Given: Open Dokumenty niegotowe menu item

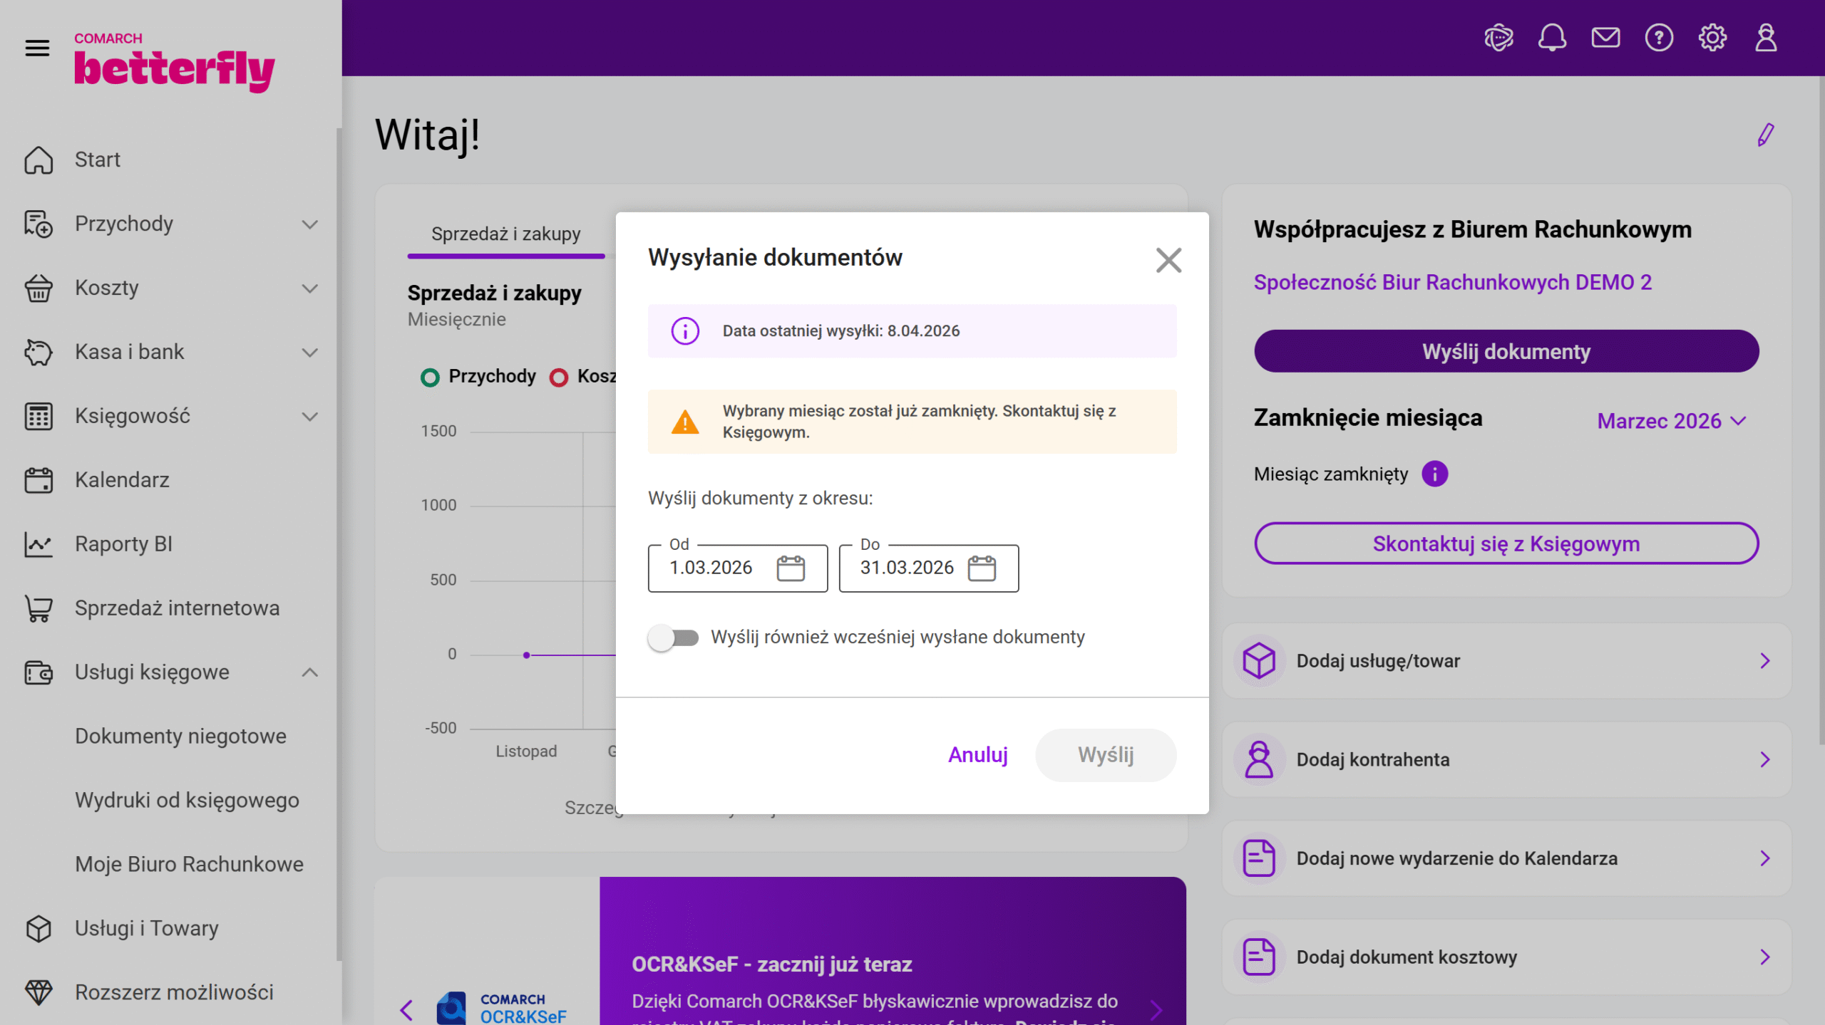Looking at the screenshot, I should click(x=180, y=736).
